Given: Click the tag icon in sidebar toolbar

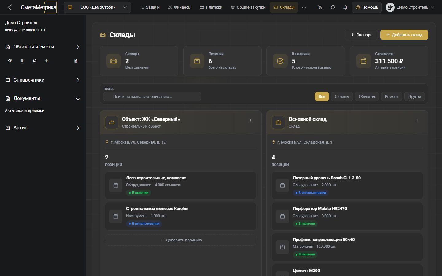Looking at the screenshot, I should tap(10, 61).
